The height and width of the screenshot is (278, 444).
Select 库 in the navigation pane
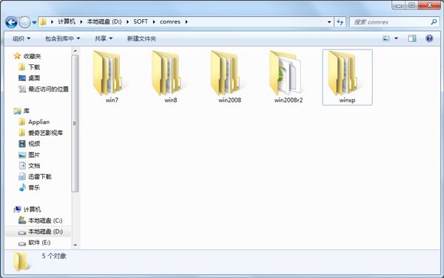pos(21,111)
